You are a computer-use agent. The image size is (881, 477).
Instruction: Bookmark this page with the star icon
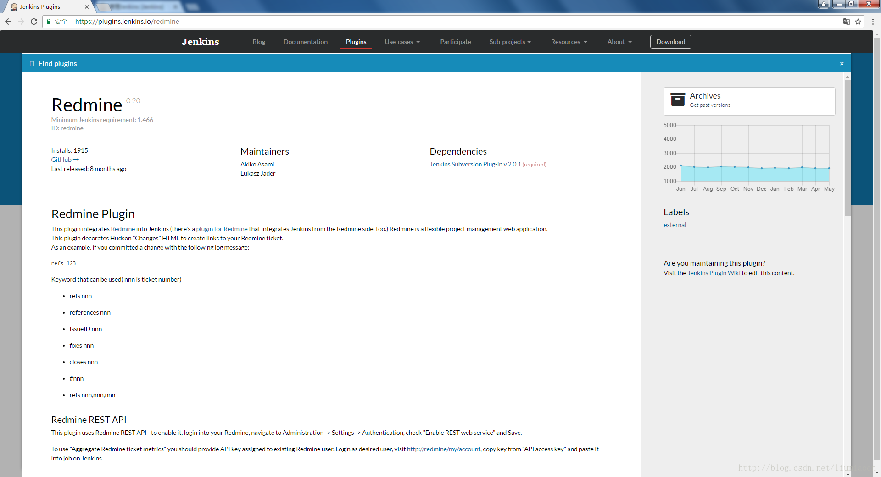click(x=858, y=22)
